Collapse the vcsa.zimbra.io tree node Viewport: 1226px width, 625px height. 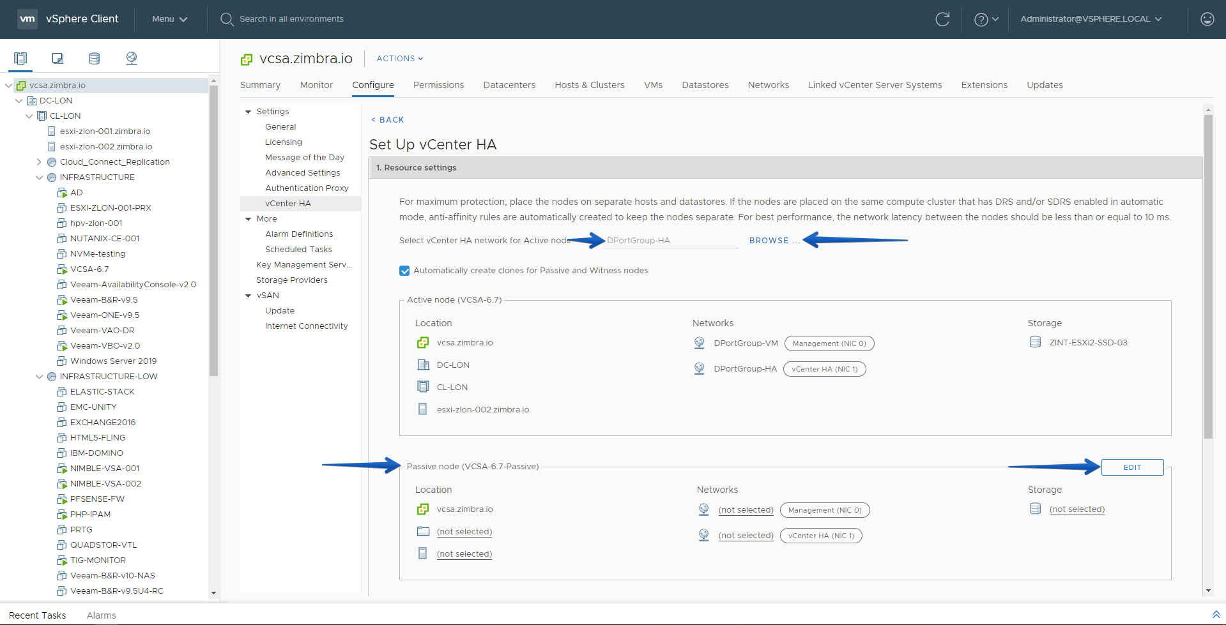tap(8, 85)
